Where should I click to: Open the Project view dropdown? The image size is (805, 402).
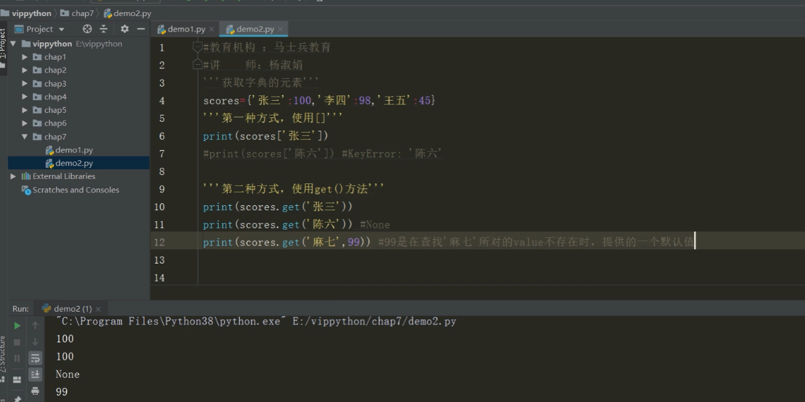tap(40, 29)
